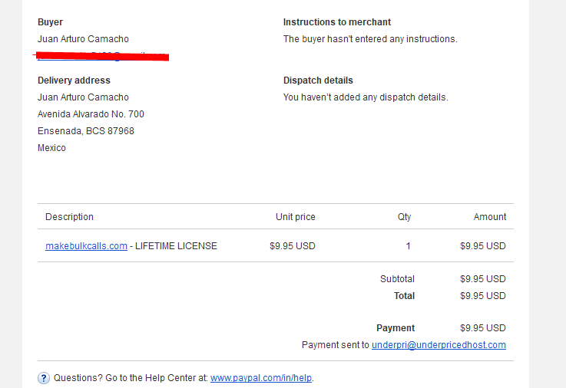Click the Instructions to merchant heading
The width and height of the screenshot is (566, 388).
click(x=337, y=22)
